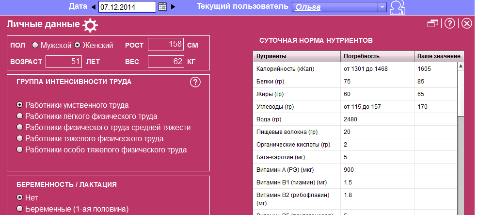Click the date input field
The height and width of the screenshot is (215, 478).
(127, 7)
